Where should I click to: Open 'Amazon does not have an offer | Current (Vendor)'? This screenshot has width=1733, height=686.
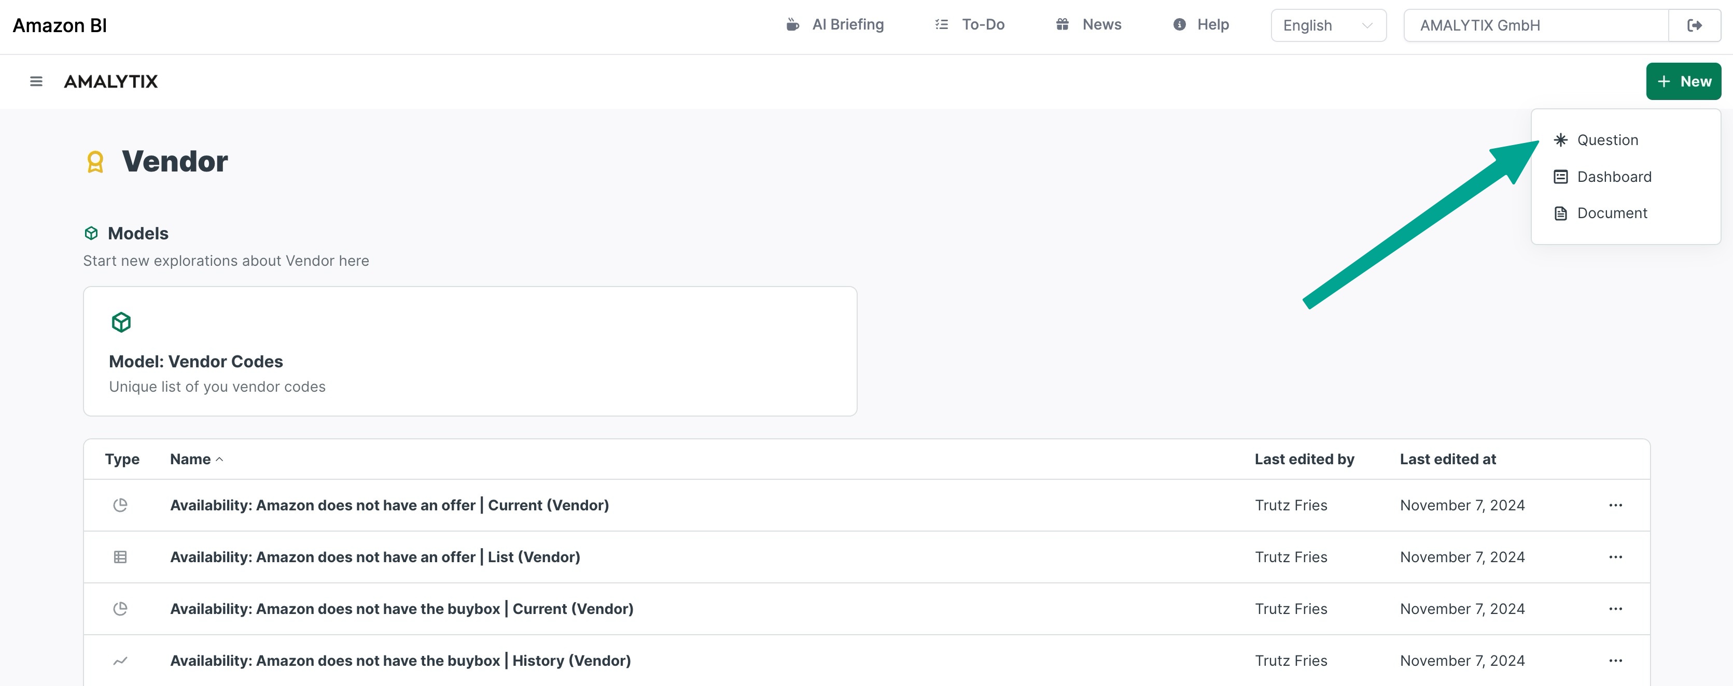tap(389, 505)
